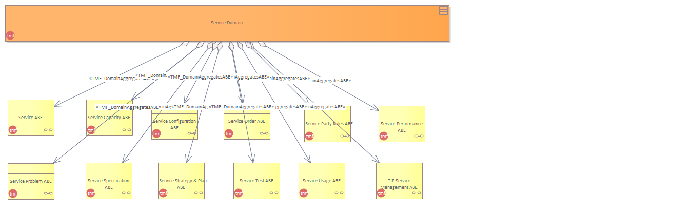This screenshot has height=214, width=673.
Task: Select the "Service Capacity ABE" label
Action: point(109,118)
